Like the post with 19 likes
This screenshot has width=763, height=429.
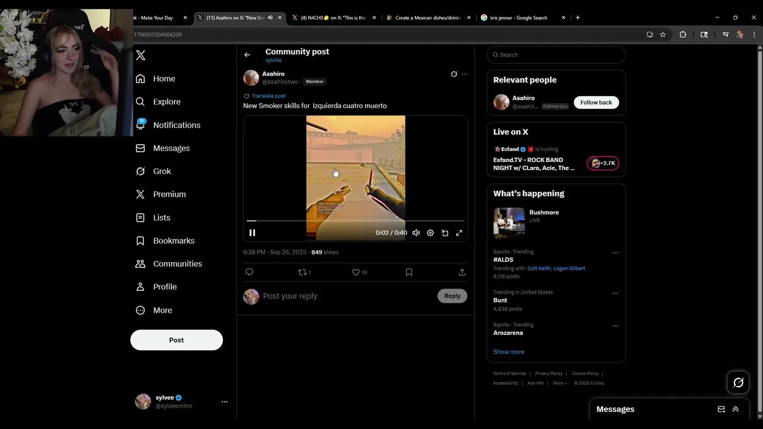(359, 272)
